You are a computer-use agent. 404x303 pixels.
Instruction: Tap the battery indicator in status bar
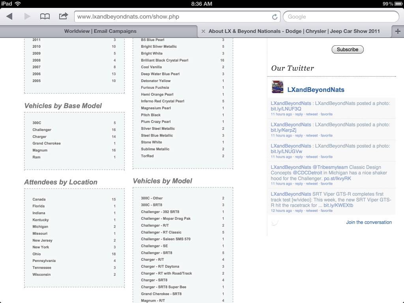click(x=398, y=4)
